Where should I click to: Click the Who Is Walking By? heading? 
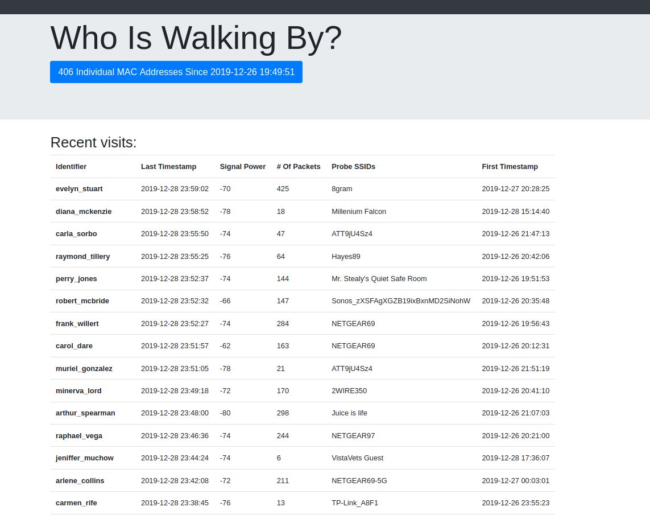point(196,38)
